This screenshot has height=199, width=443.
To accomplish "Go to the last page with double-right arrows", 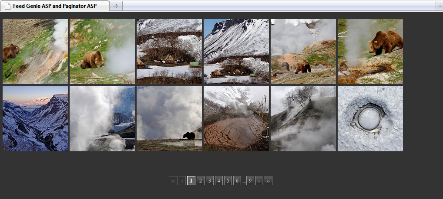I will coord(268,181).
